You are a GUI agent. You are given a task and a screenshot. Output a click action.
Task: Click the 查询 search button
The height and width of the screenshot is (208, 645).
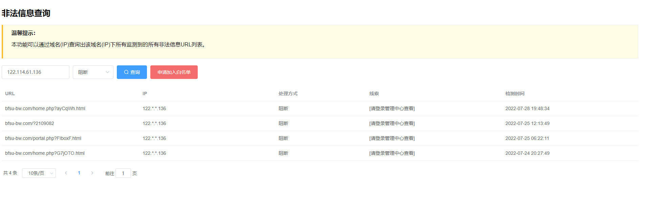tap(132, 72)
